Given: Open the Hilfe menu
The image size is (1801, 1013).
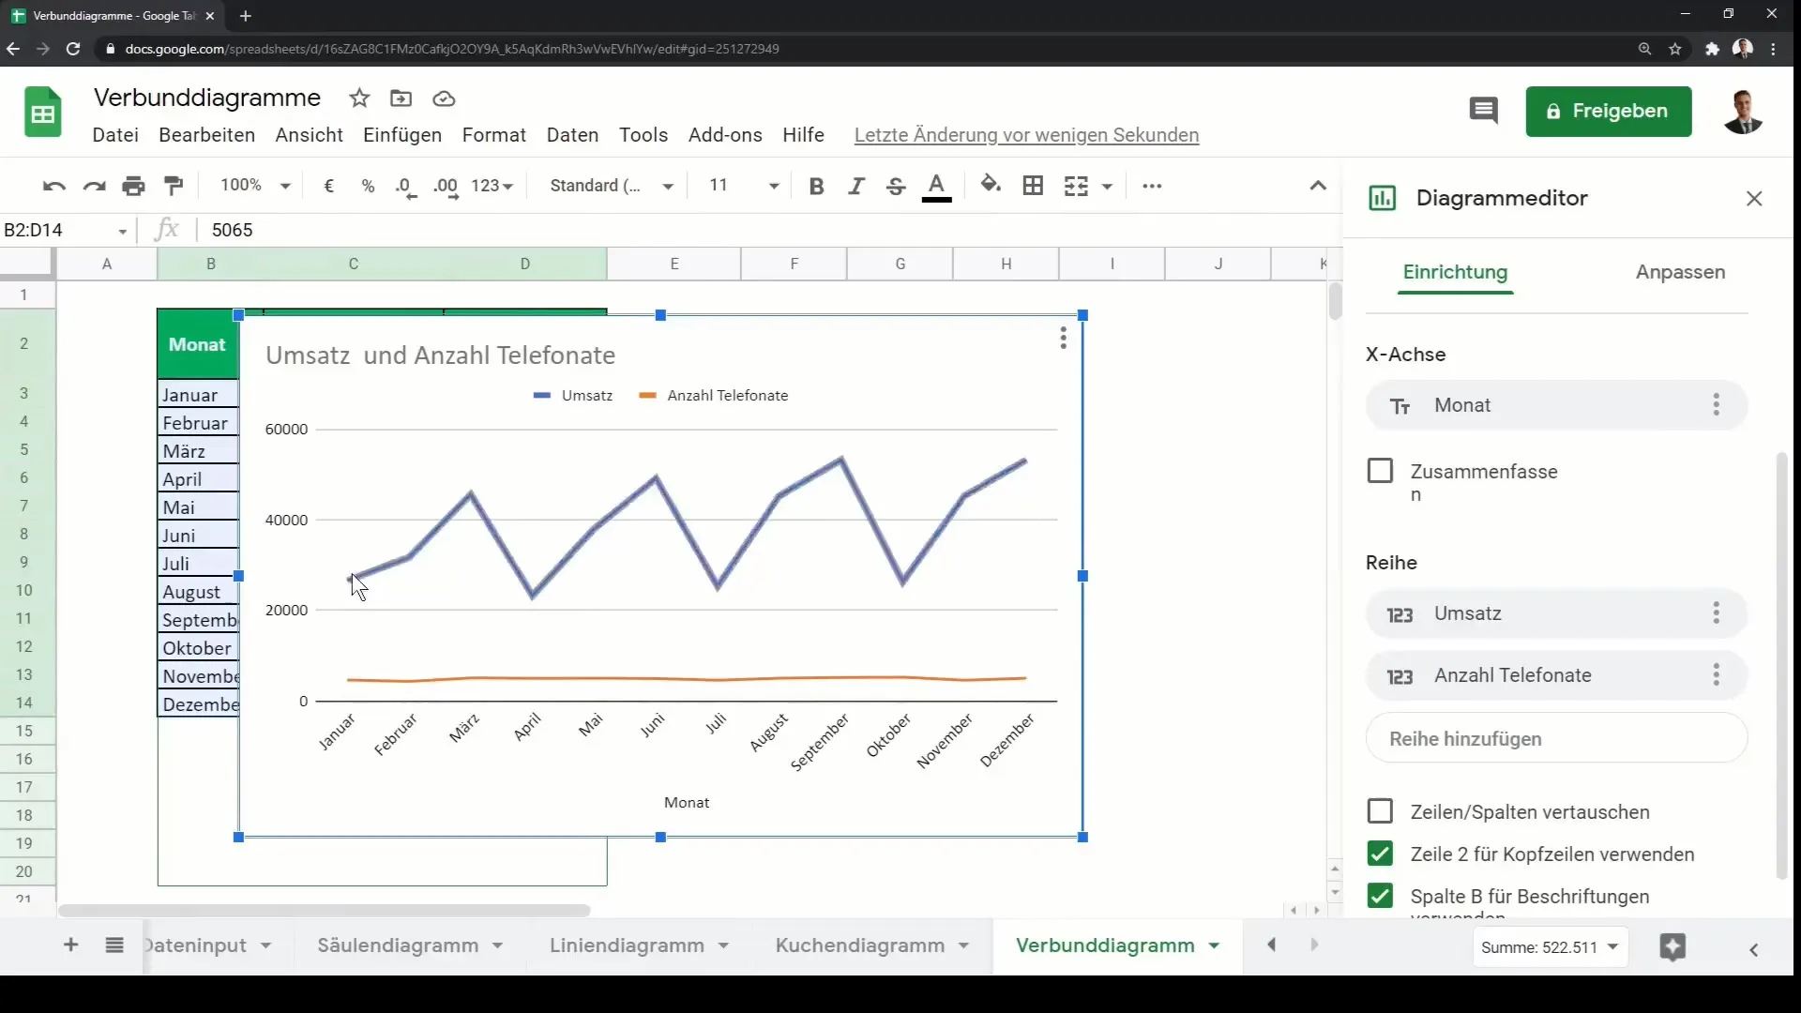Looking at the screenshot, I should [x=804, y=135].
